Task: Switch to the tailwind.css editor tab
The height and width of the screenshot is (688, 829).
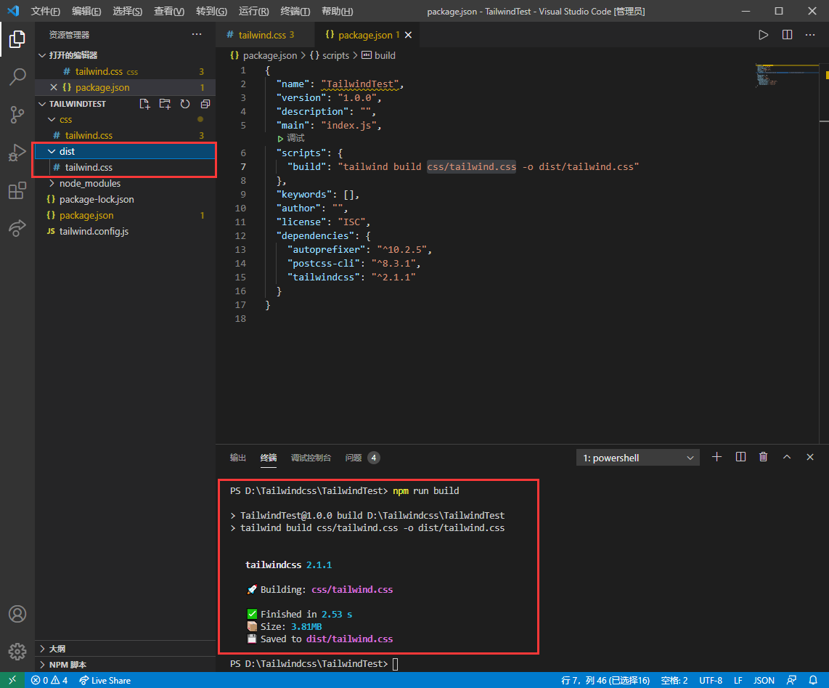Action: pyautogui.click(x=263, y=34)
